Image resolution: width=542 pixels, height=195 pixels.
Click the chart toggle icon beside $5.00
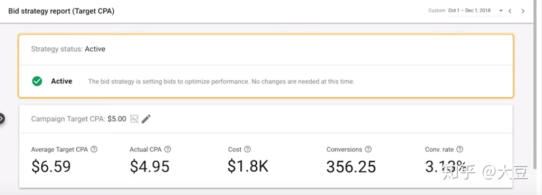(x=134, y=119)
